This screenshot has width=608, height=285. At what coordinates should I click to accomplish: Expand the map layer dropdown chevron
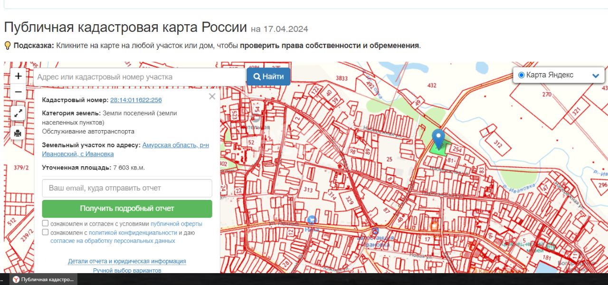596,76
